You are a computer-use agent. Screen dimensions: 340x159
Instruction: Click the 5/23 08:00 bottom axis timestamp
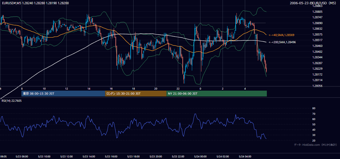coord(22,156)
